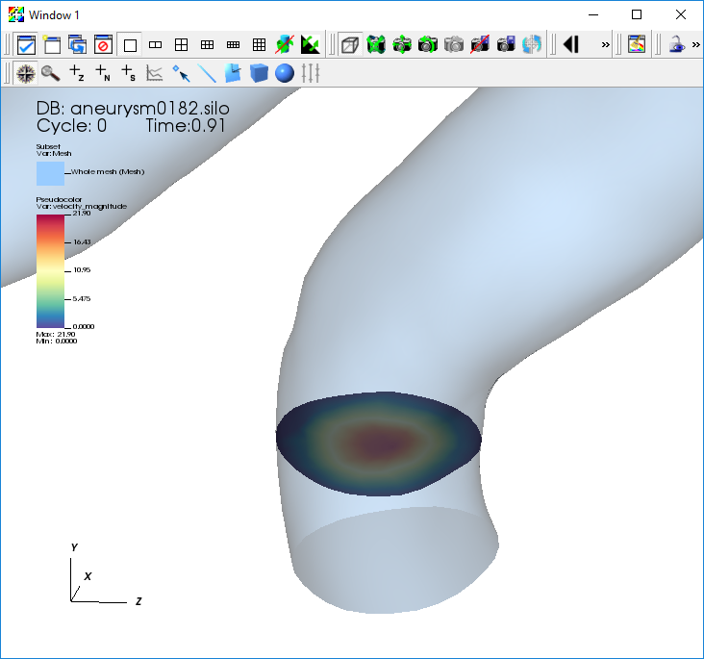This screenshot has height=659, width=704.
Task: Recenter view using camera with green arrows
Action: tap(402, 44)
